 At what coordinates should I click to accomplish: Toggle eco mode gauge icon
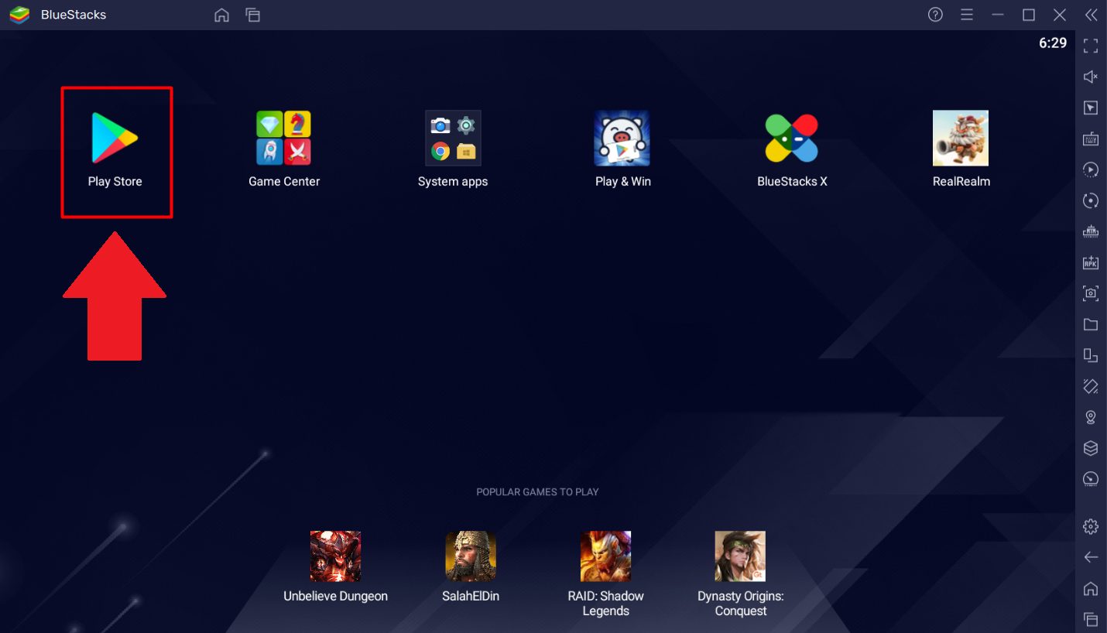point(1091,479)
